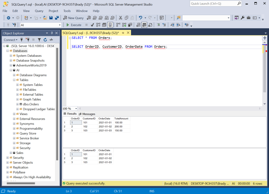This screenshot has width=269, height=194.
Task: Click the Save All icon in toolbar
Action: (56, 18)
